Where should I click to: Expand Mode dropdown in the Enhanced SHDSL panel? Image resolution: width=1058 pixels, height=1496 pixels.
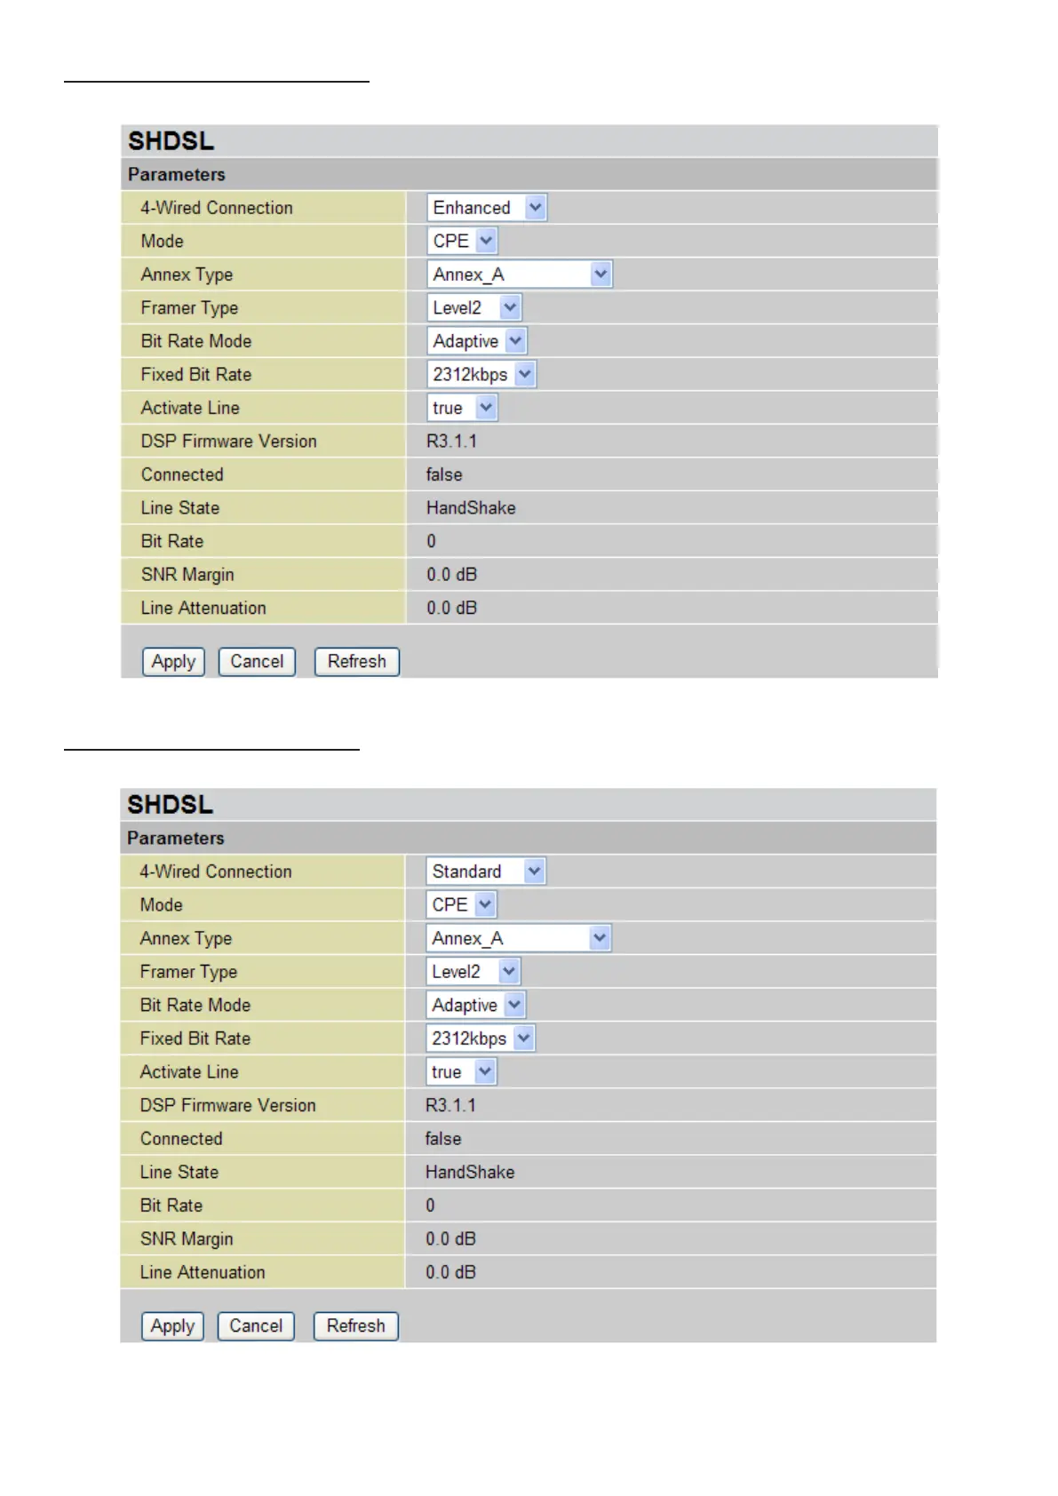coord(462,241)
